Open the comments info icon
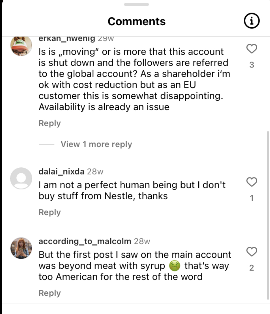 [251, 21]
